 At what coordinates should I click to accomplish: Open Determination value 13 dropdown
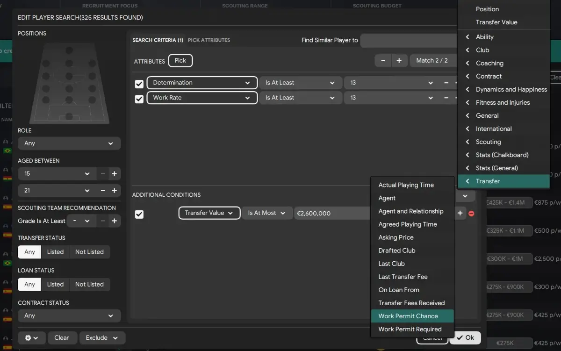(391, 83)
